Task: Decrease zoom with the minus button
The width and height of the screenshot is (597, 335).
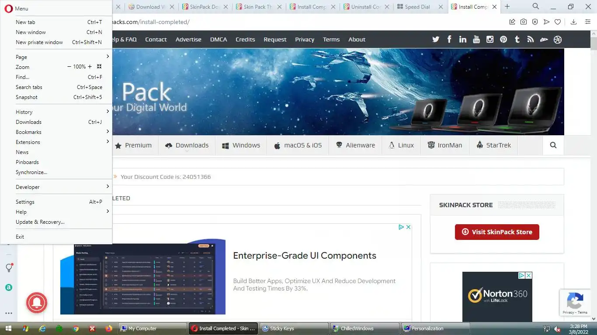Action: (69, 67)
